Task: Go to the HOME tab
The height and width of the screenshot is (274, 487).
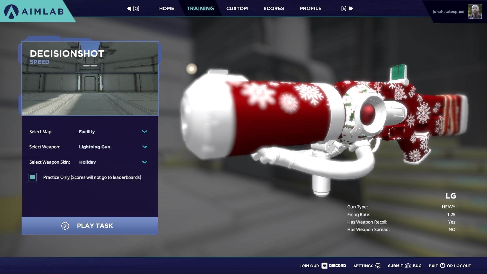Action: 167,8
